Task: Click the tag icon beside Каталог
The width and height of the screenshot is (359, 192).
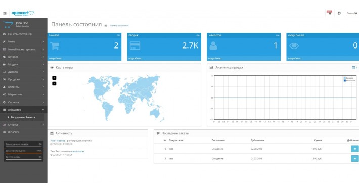Action: tap(4, 57)
